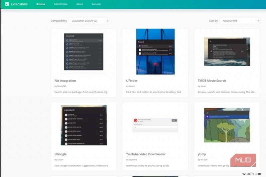Open the UFinder screenshot thumbnail

coord(155,52)
